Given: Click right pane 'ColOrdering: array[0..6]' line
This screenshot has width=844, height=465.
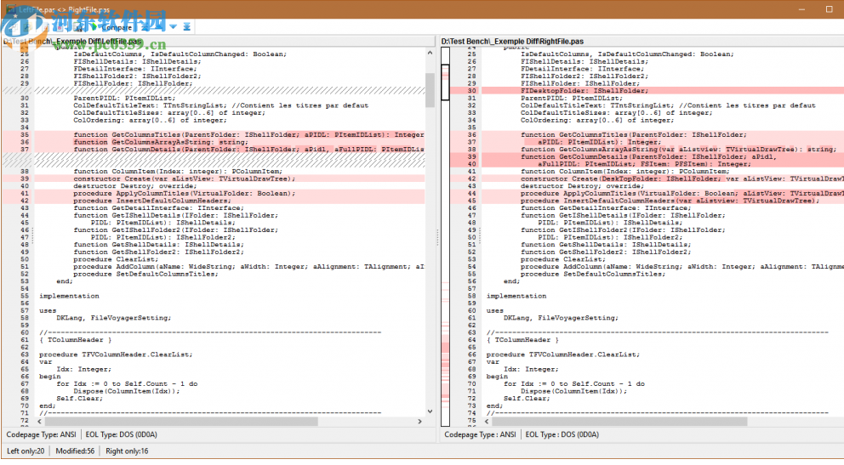Looking at the screenshot, I should coord(597,121).
